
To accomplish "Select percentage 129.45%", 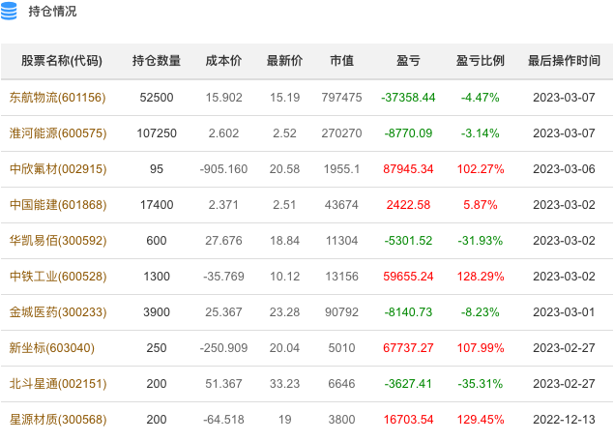I will (481, 420).
